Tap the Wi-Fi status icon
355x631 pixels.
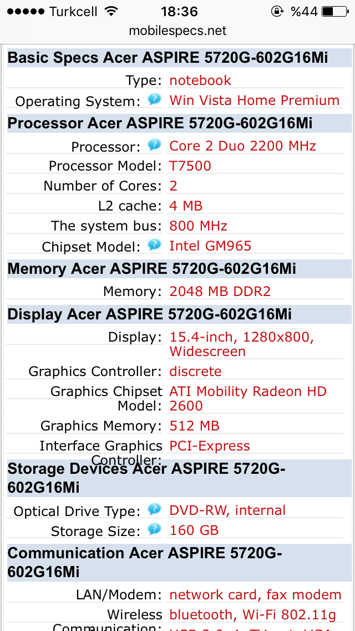110,11
